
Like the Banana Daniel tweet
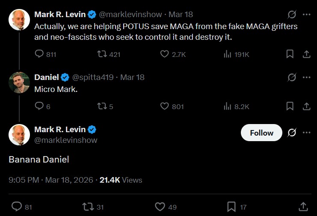coord(160,207)
